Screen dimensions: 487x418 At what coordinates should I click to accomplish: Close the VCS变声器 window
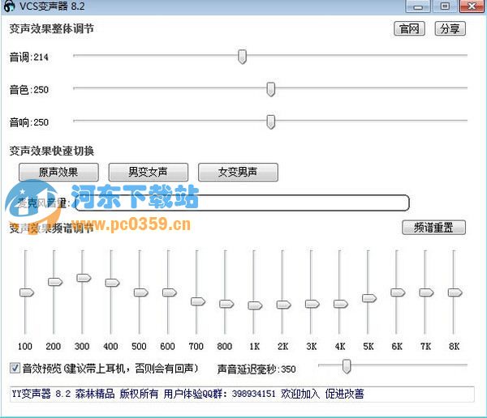[x=472, y=6]
